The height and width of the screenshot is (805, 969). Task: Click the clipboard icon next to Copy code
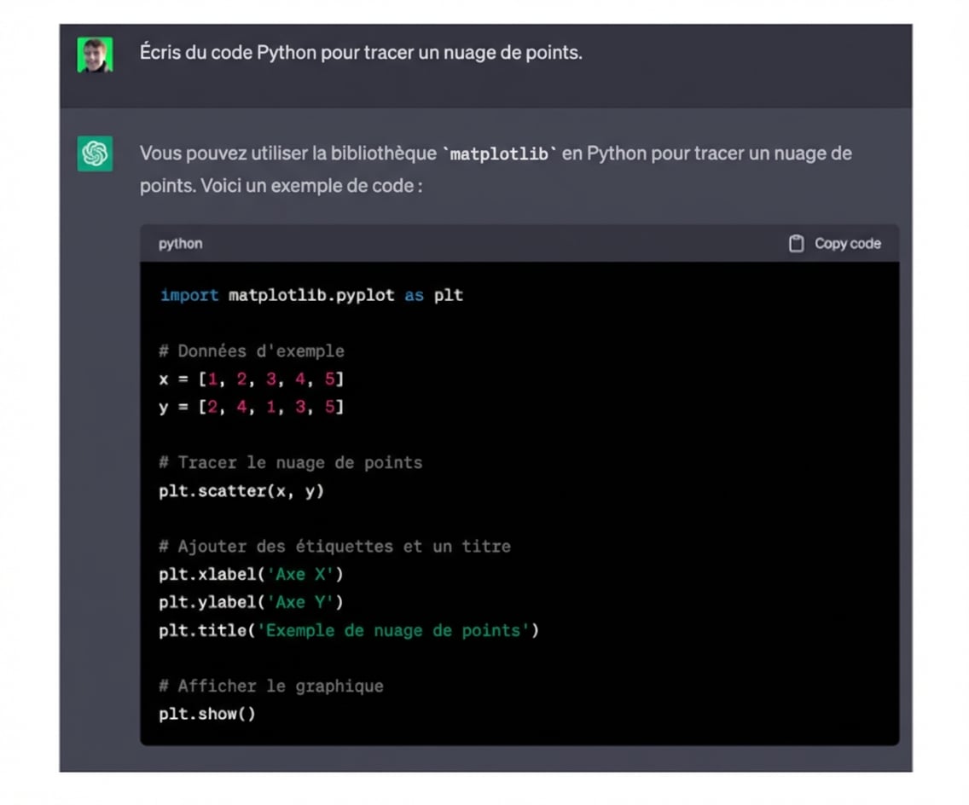click(796, 243)
